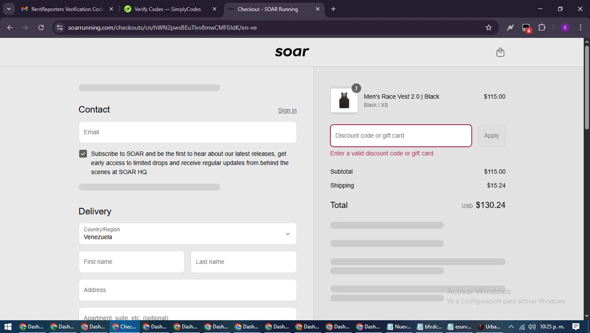Close the Checkout SOAR Running tab
Viewport: 590px width, 333px height.
318,9
